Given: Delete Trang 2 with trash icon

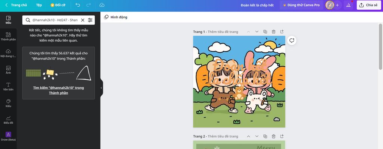Looking at the screenshot, I should (x=273, y=136).
